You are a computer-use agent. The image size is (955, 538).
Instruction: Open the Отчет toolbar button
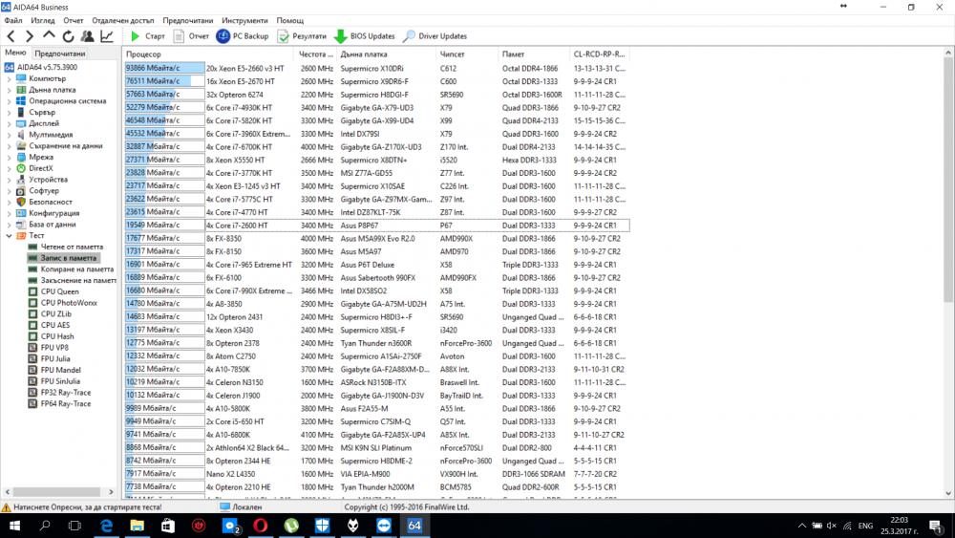191,36
